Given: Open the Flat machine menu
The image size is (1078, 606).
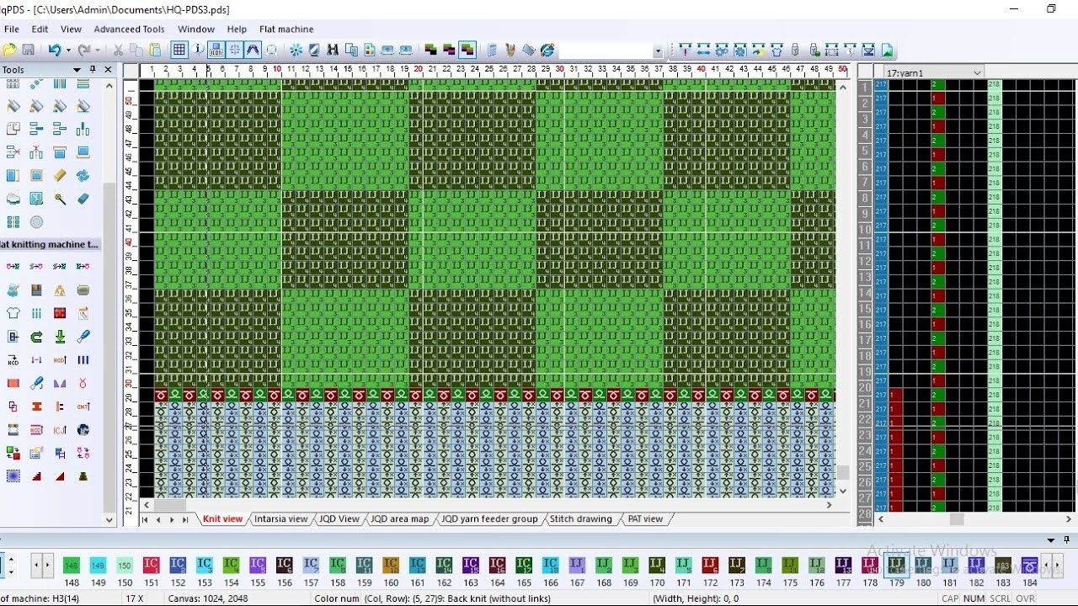Looking at the screenshot, I should [286, 29].
